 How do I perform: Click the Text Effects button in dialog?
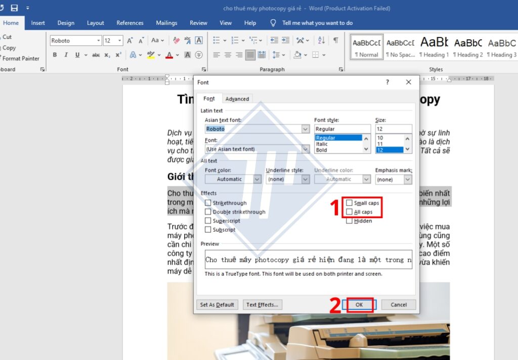[263, 304]
